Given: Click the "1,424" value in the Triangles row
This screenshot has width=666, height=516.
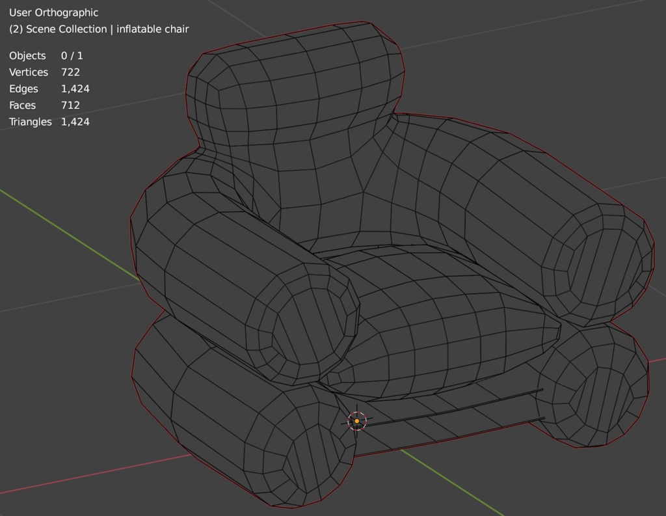Looking at the screenshot, I should [75, 122].
